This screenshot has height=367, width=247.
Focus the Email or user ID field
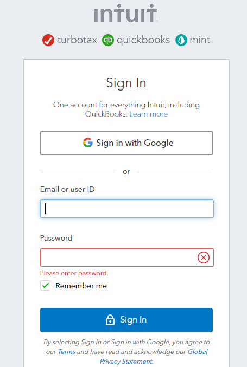tap(127, 209)
